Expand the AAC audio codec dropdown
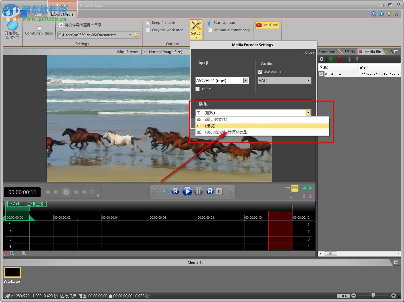404x302 pixels. click(x=308, y=80)
